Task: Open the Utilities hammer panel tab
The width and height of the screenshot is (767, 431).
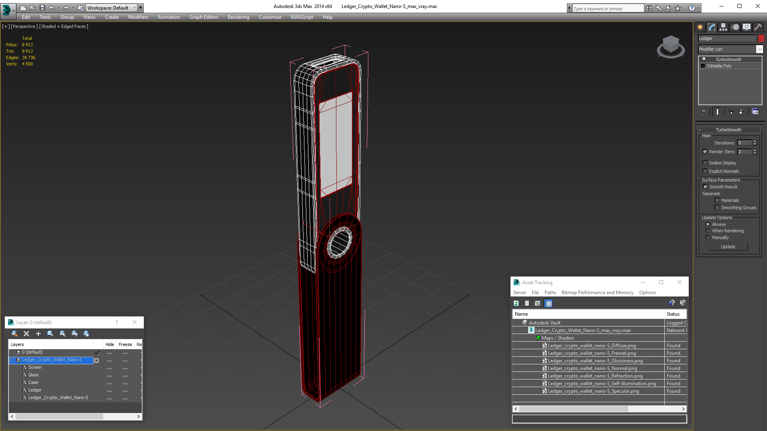Action: pyautogui.click(x=758, y=27)
